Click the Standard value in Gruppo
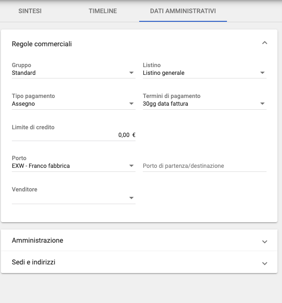This screenshot has height=303, width=282. pyautogui.click(x=24, y=73)
